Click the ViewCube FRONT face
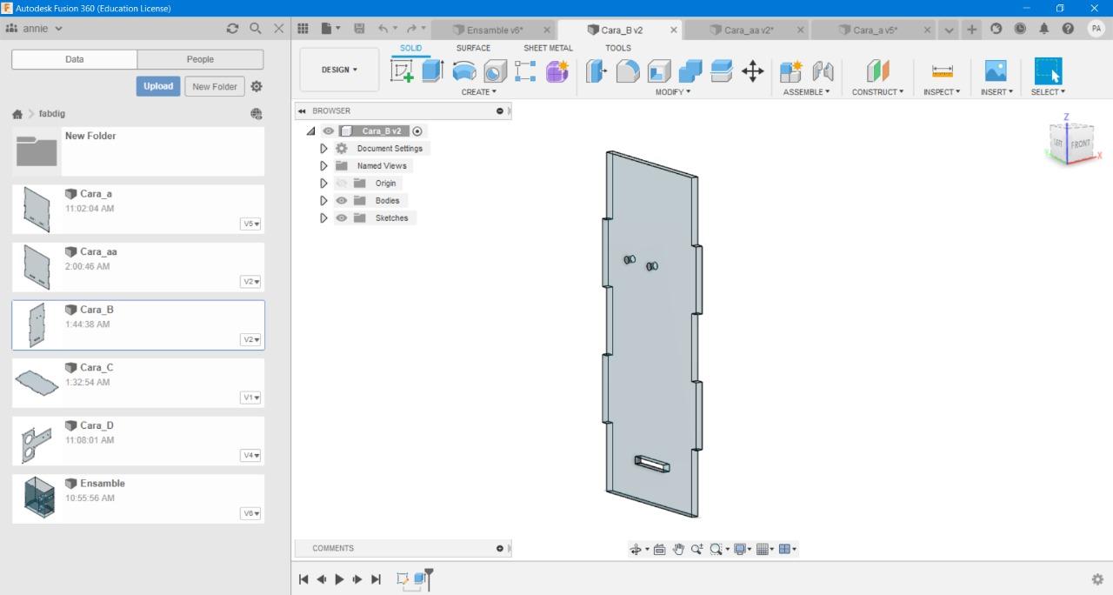The image size is (1113, 595). 1080,144
